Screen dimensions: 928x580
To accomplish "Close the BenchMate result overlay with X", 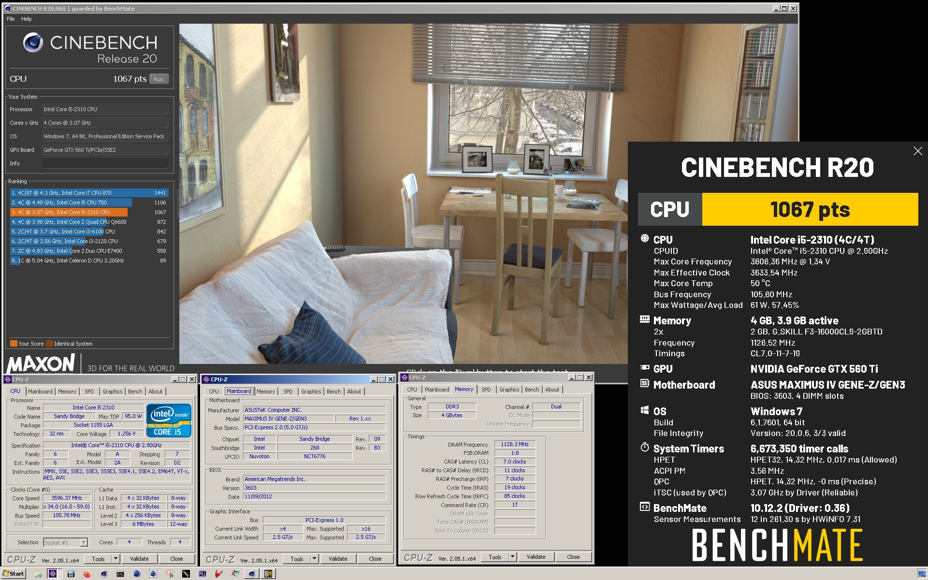I will 918,151.
